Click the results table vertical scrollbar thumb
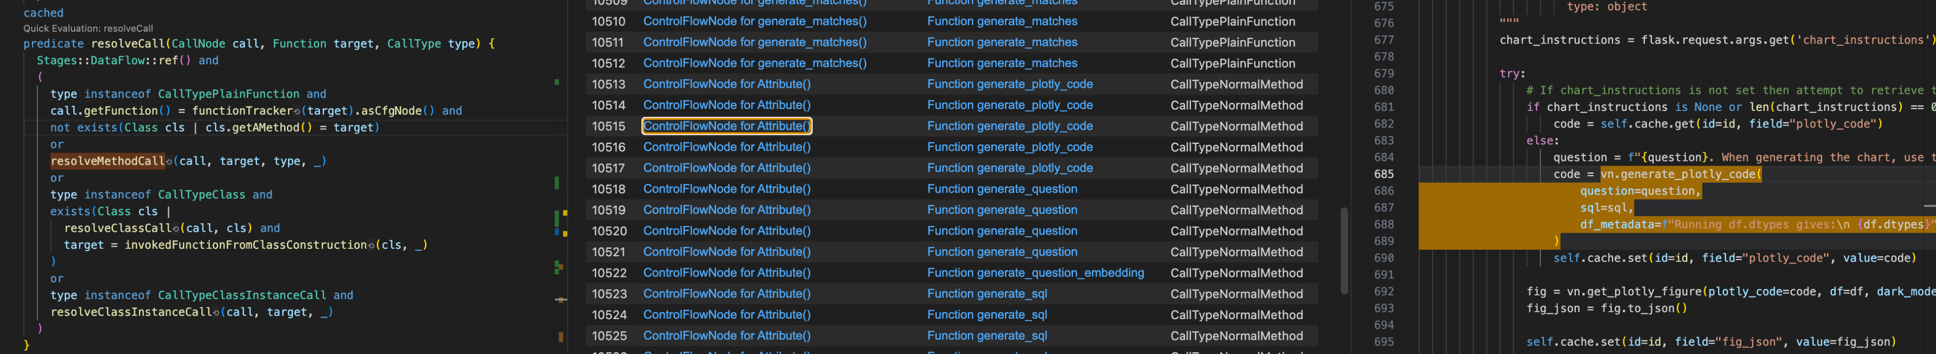The height and width of the screenshot is (354, 1936). pos(1344,251)
